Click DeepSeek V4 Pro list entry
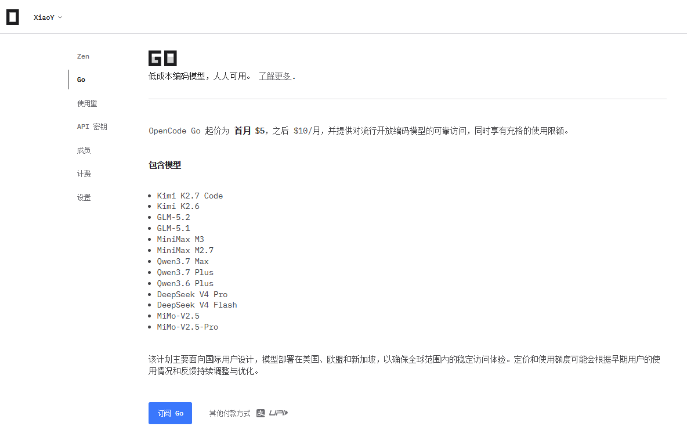 pyautogui.click(x=192, y=294)
